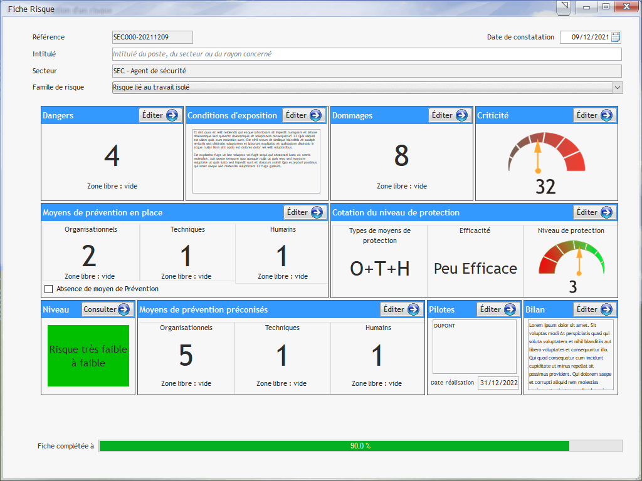Open the calendar picker for Date de constatation

616,37
